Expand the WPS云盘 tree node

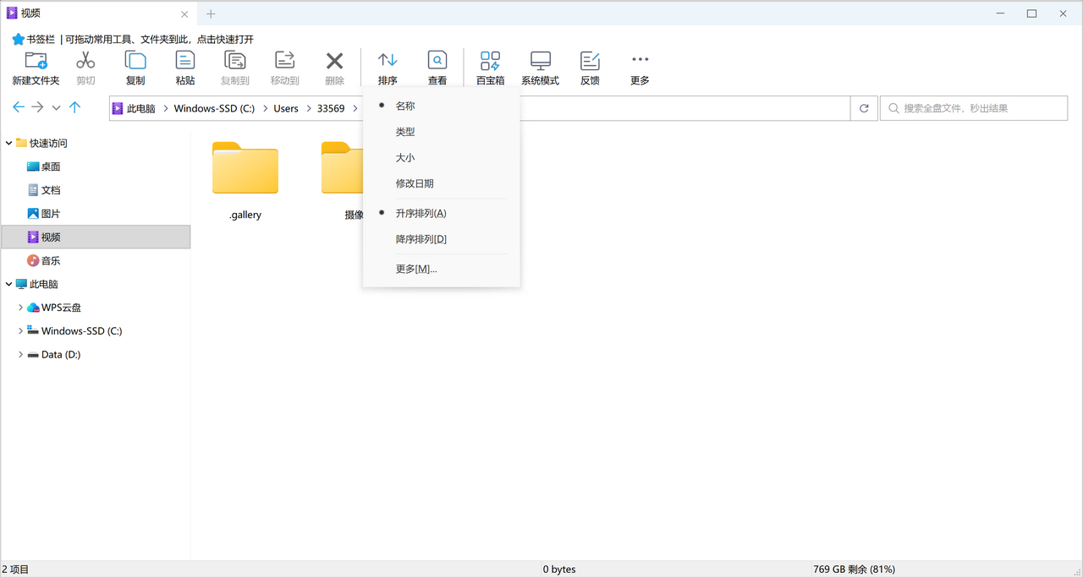click(x=20, y=308)
